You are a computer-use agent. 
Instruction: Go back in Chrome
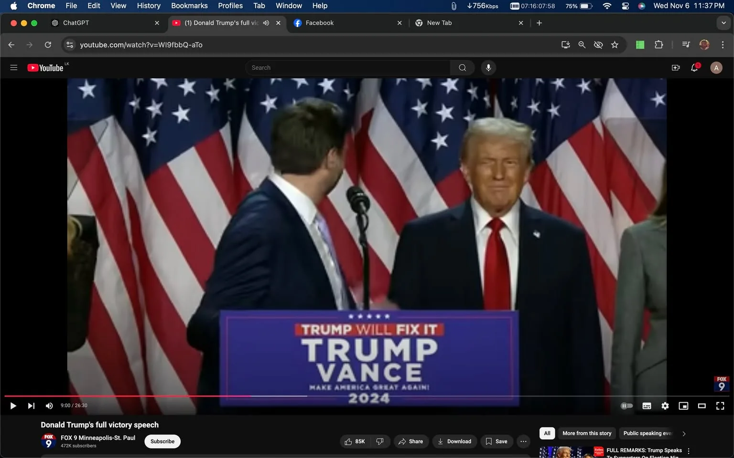pyautogui.click(x=11, y=45)
